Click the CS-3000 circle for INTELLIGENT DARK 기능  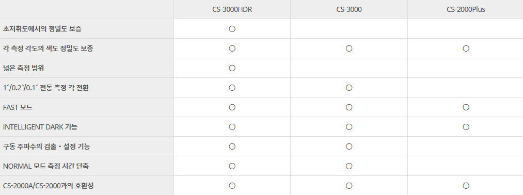[349, 127]
